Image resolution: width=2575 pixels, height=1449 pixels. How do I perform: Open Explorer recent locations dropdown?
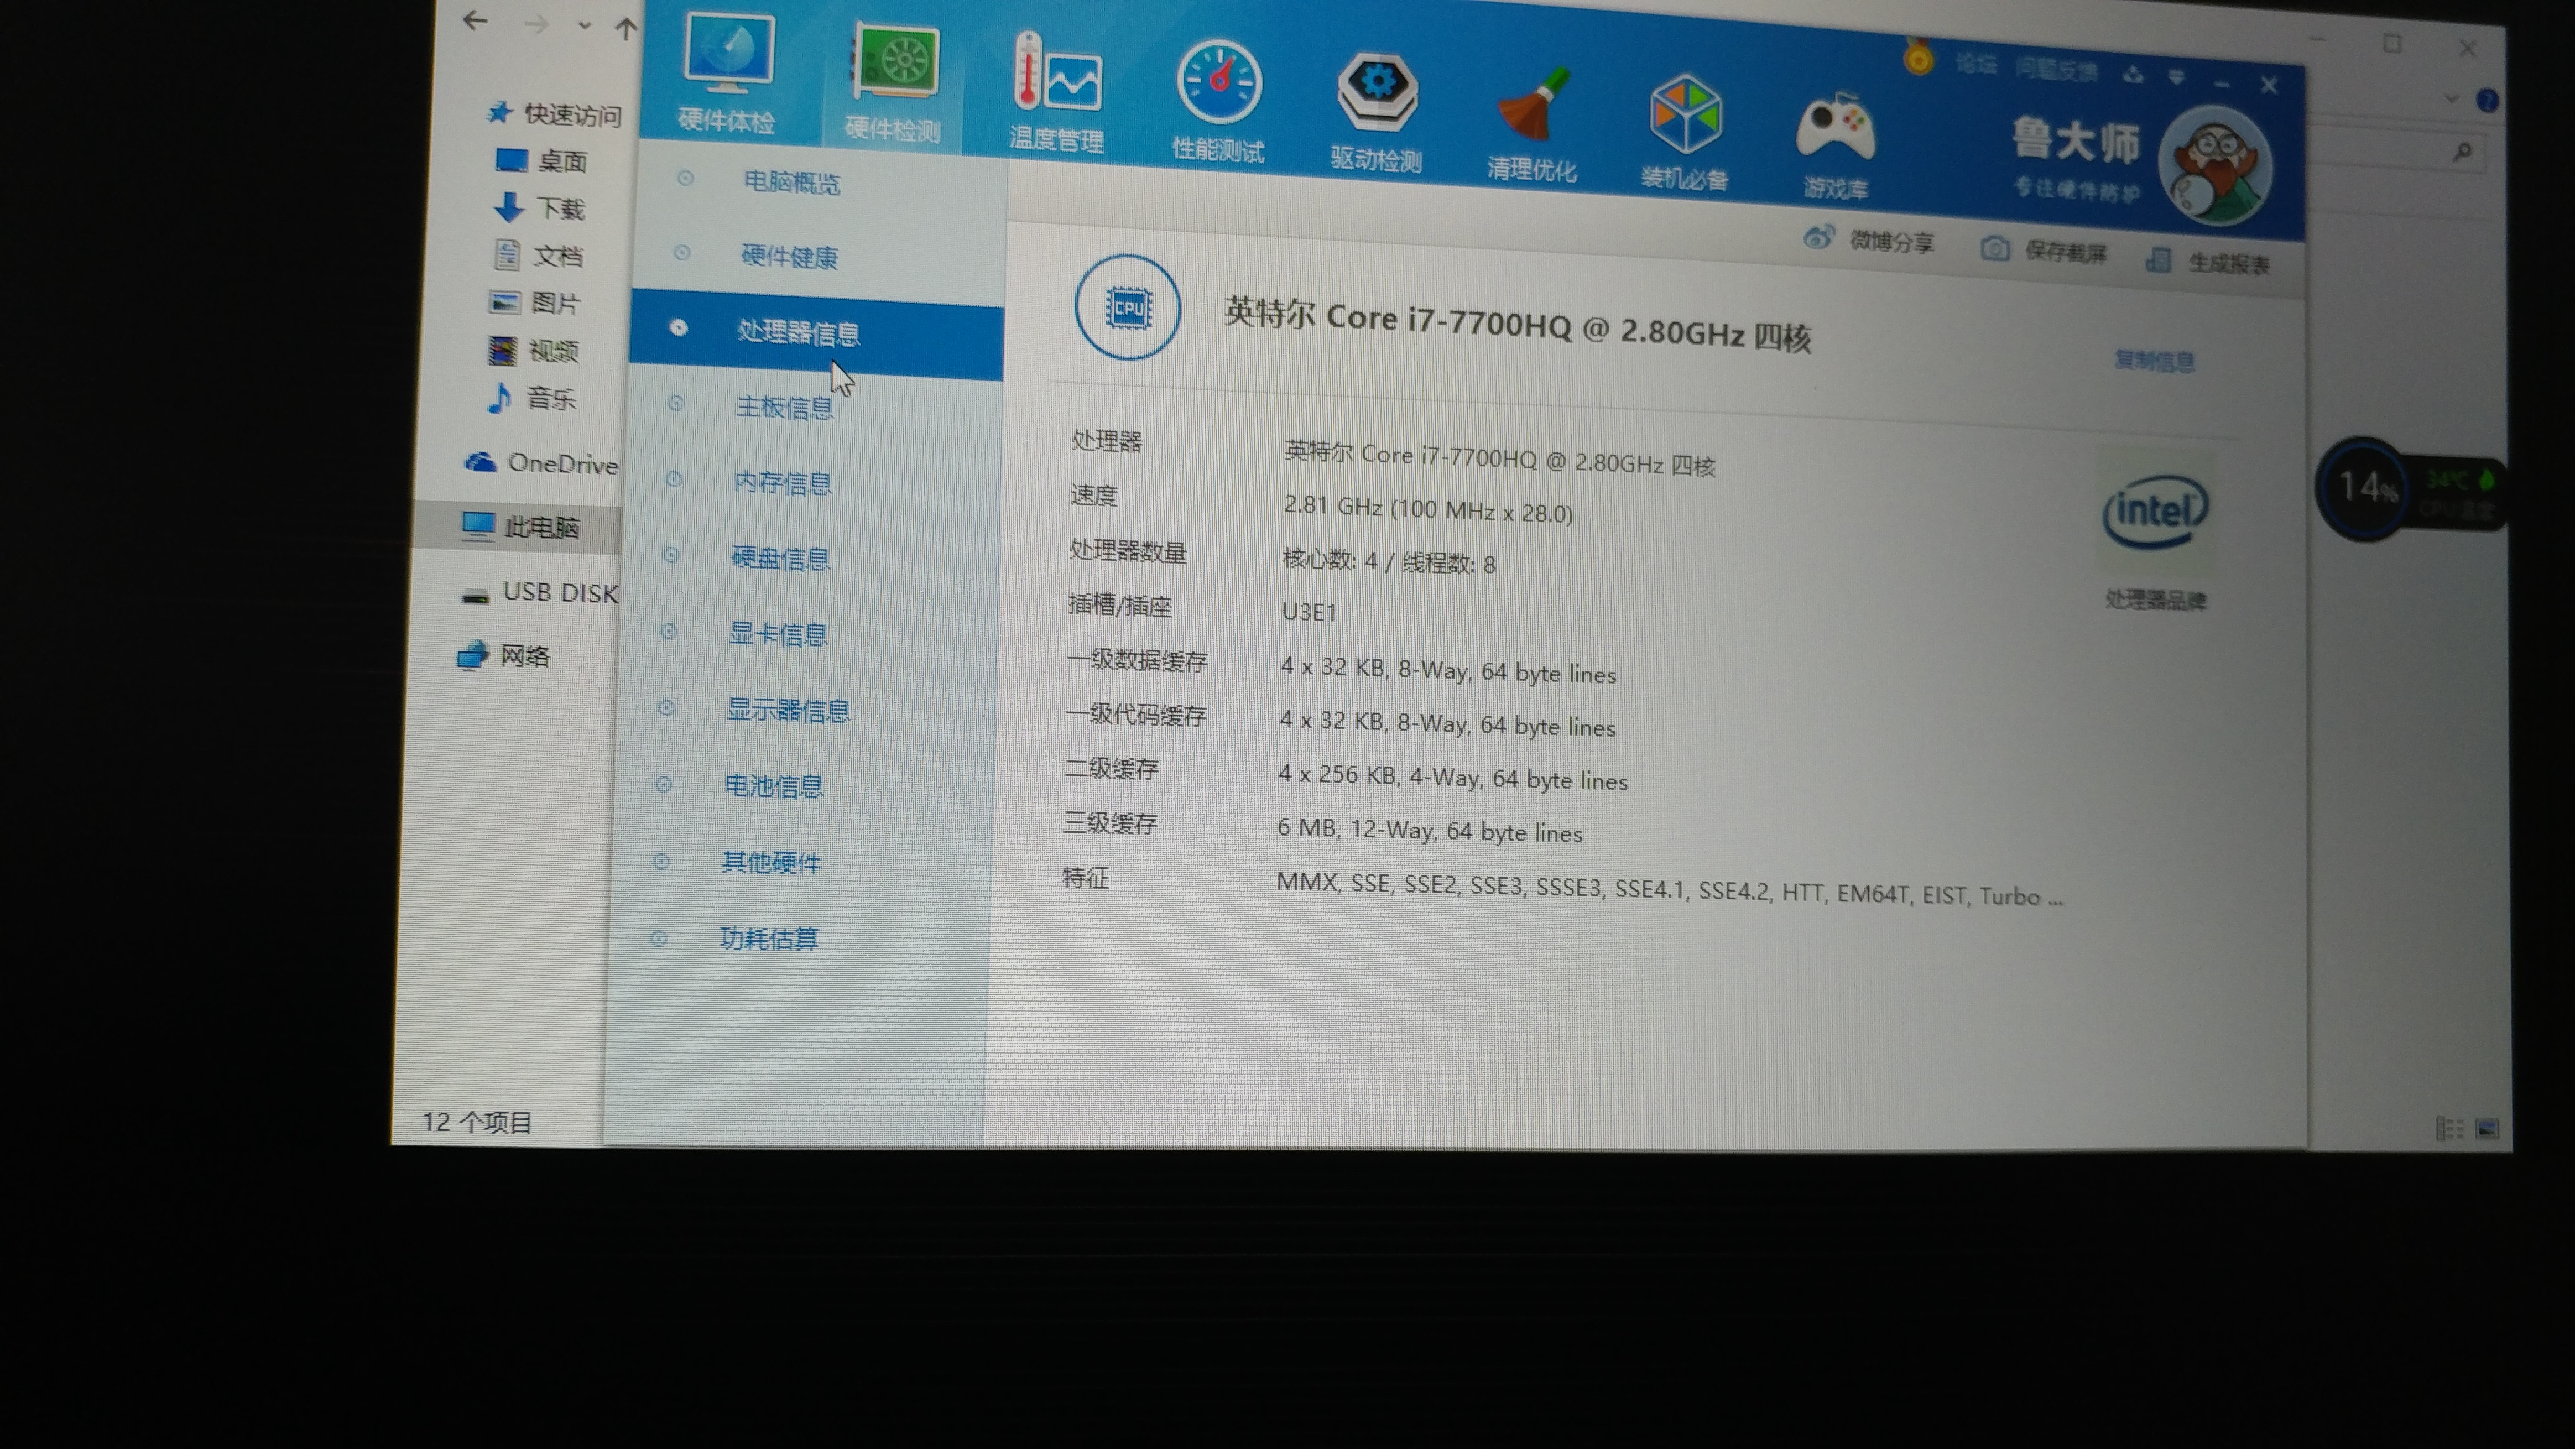coord(584,26)
